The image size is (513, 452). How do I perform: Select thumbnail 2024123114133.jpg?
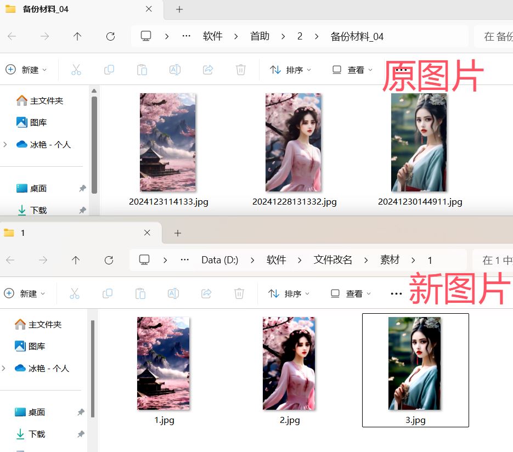click(x=168, y=142)
